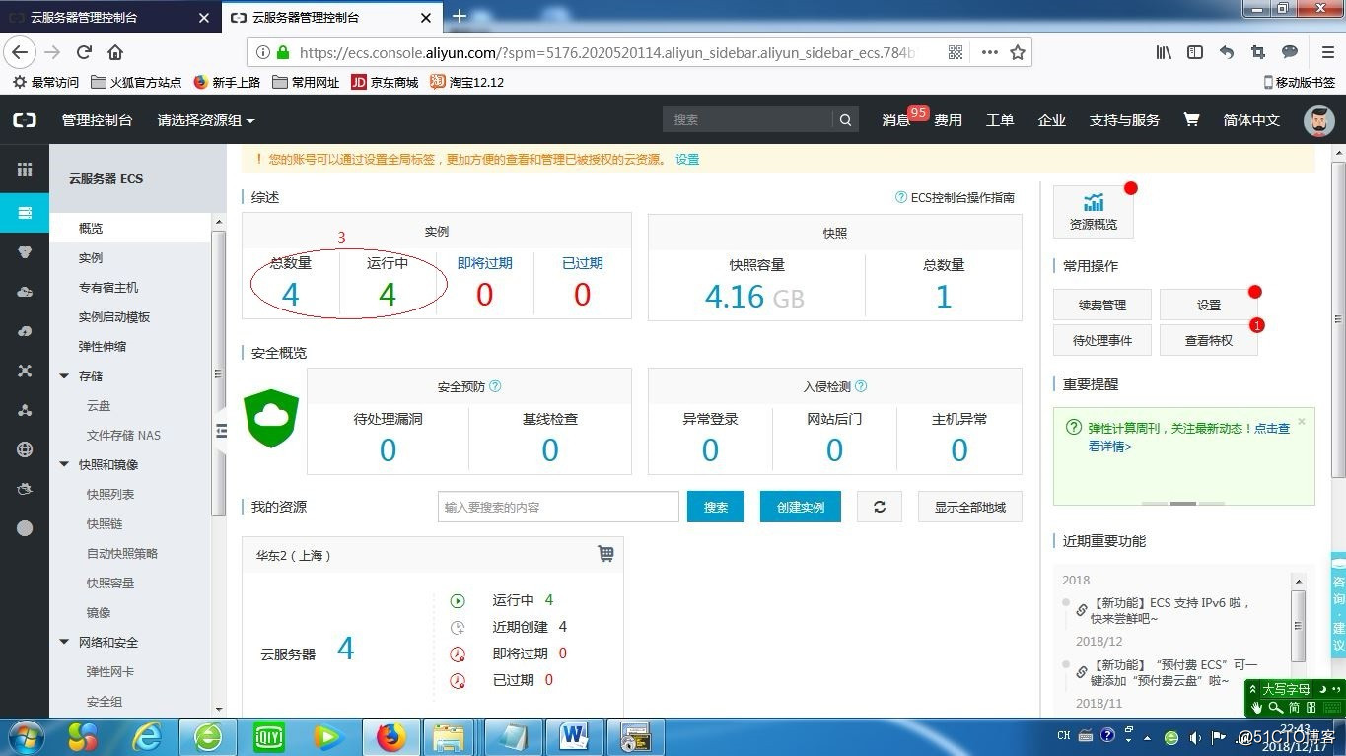
Task: Collapse the 快照和镜像 tree section
Action: pos(64,464)
